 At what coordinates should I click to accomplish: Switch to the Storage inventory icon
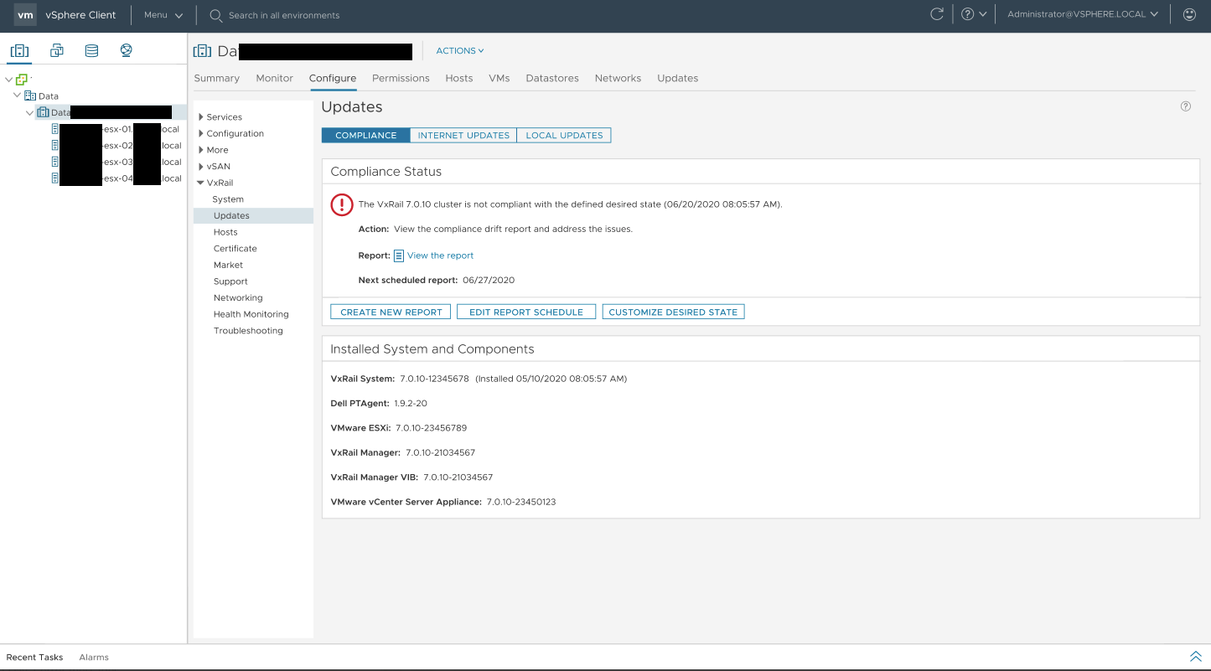[x=91, y=50]
